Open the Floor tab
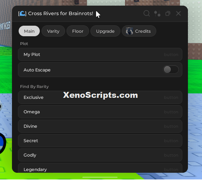The width and height of the screenshot is (202, 190). [78, 31]
